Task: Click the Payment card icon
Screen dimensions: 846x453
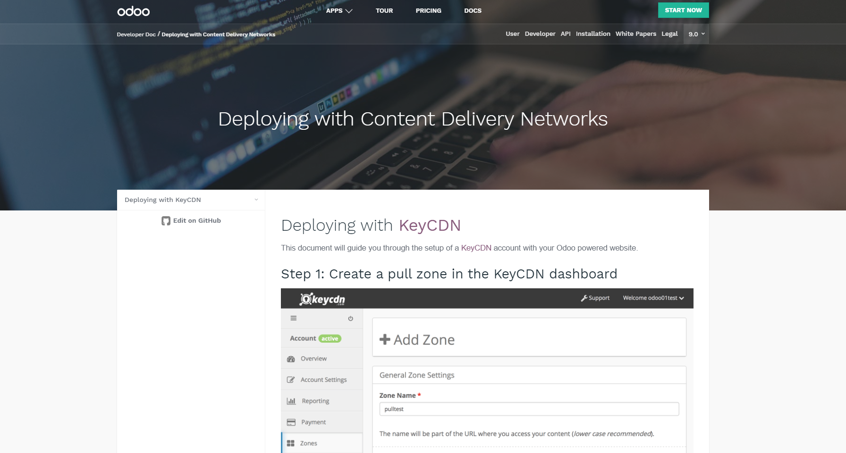Action: tap(291, 422)
